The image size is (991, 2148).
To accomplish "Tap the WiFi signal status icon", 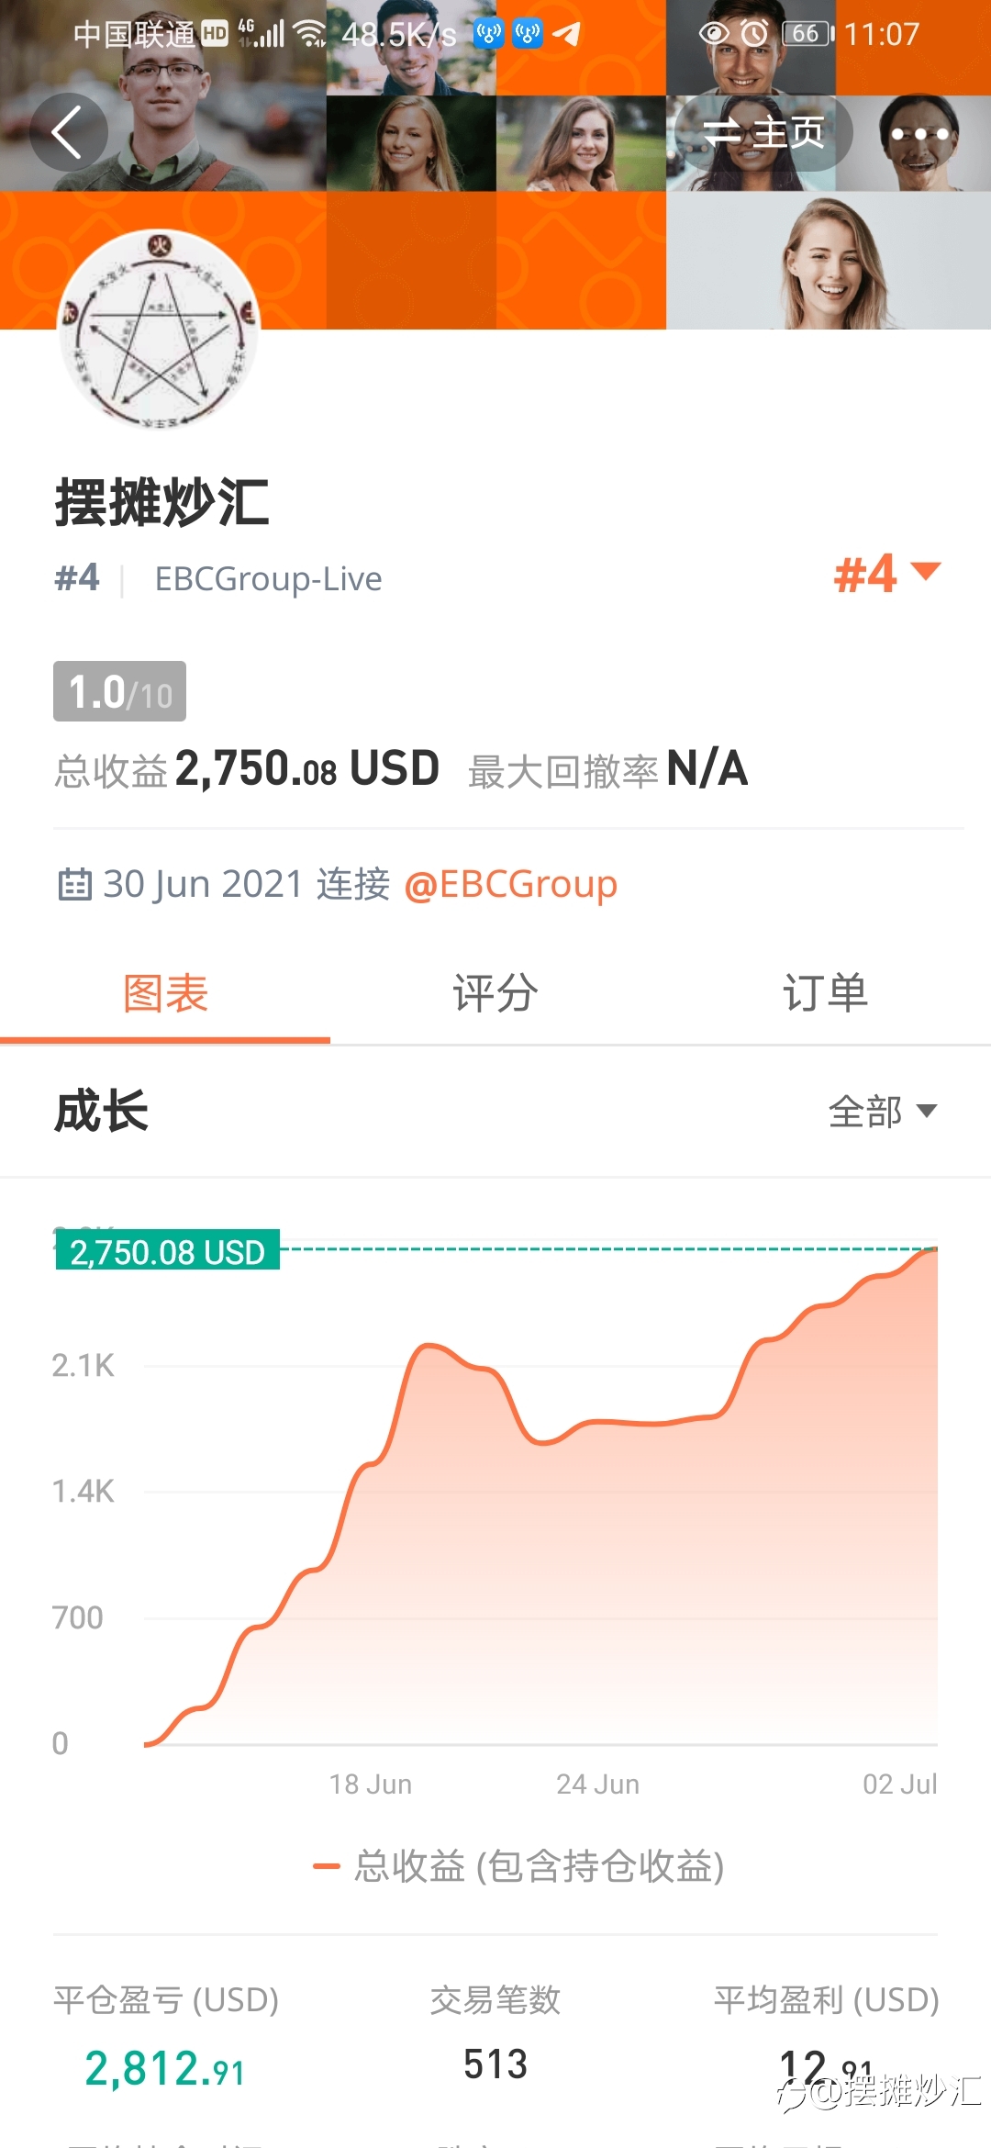I will tap(310, 34).
